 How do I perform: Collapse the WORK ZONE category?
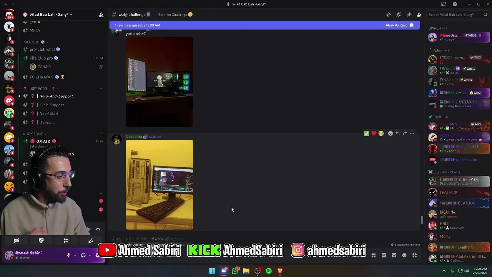tap(34, 134)
